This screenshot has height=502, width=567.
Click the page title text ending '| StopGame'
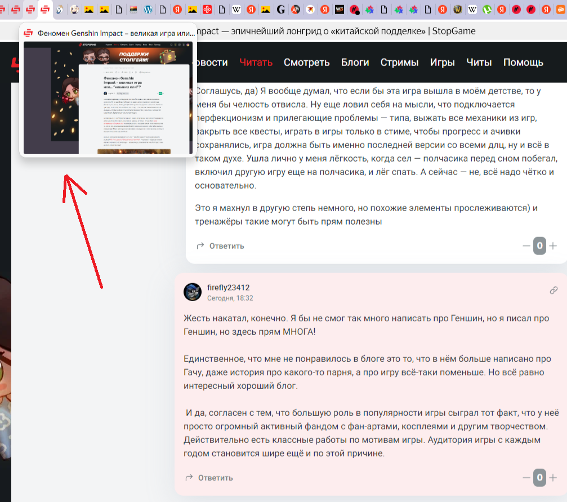tap(336, 31)
